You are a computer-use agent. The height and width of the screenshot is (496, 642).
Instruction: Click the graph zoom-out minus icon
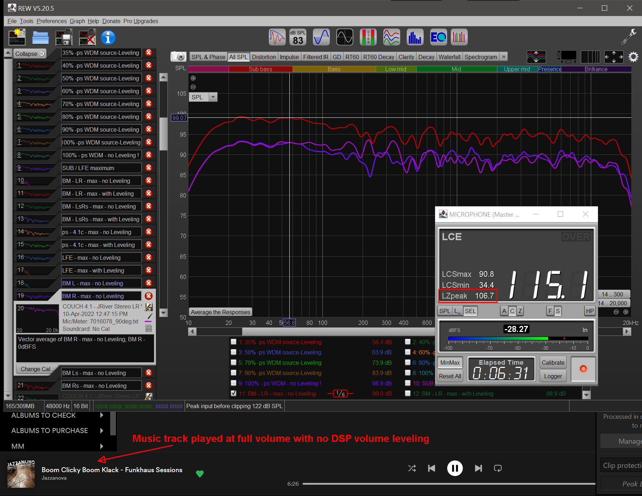[193, 87]
